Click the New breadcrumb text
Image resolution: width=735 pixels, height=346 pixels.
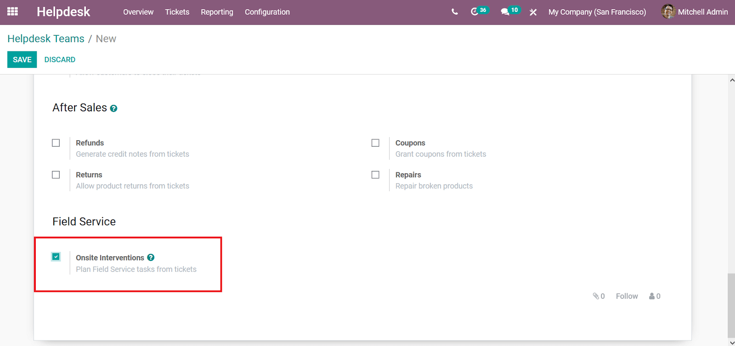[106, 38]
